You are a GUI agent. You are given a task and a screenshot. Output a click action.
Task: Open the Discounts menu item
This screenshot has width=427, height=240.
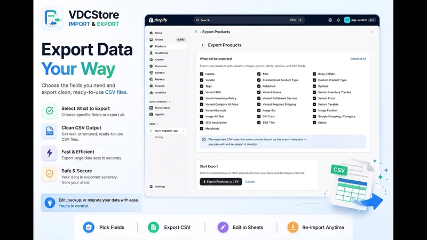(x=167, y=66)
